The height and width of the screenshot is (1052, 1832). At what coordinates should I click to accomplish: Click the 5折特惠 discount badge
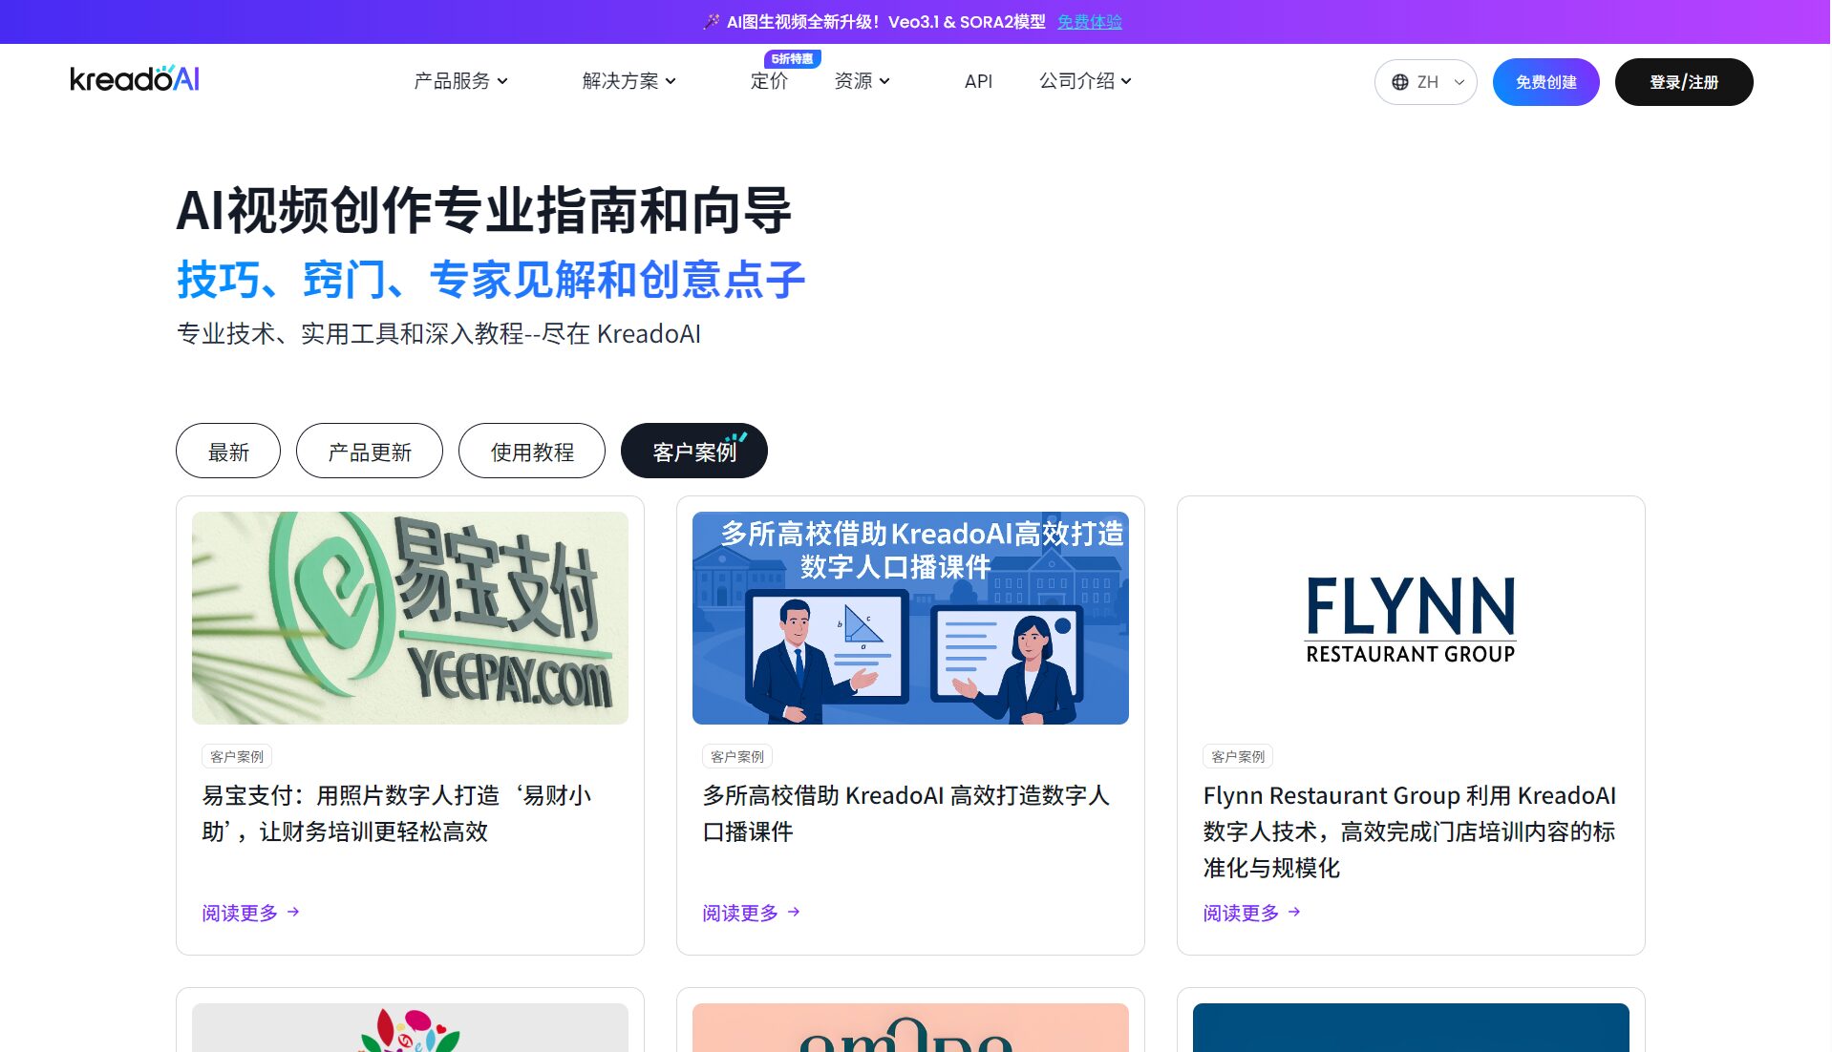[x=792, y=59]
